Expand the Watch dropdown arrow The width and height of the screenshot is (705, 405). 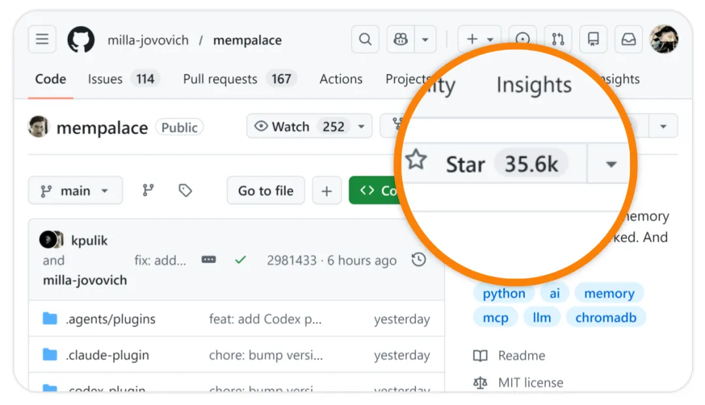pyautogui.click(x=362, y=127)
